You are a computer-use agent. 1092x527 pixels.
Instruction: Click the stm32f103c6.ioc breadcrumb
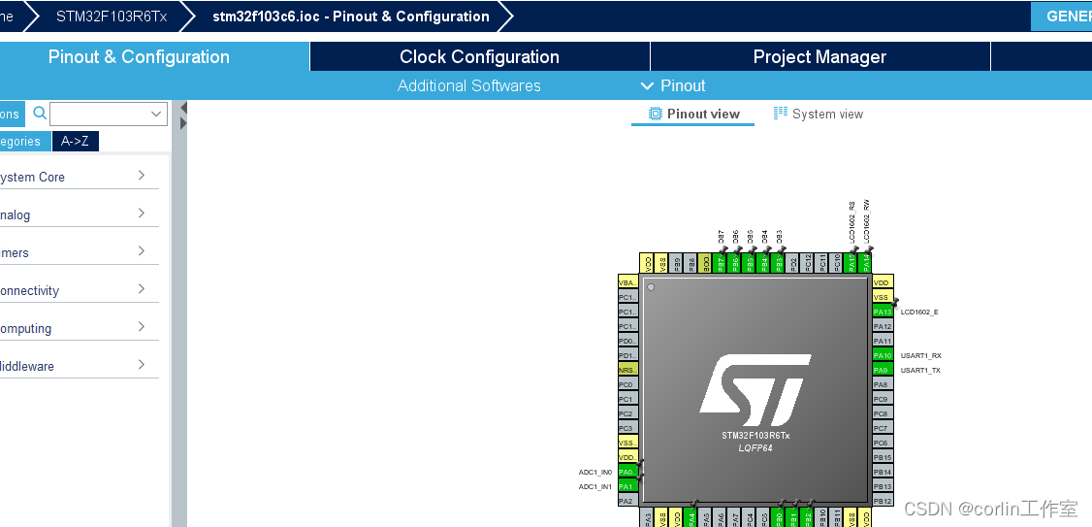[351, 16]
